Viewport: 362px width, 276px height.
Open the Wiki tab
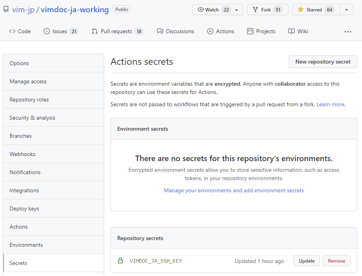point(298,31)
